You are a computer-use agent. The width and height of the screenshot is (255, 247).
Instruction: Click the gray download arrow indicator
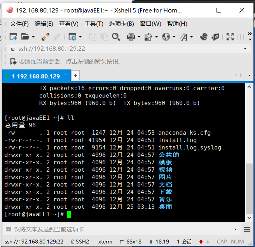(x=208, y=242)
